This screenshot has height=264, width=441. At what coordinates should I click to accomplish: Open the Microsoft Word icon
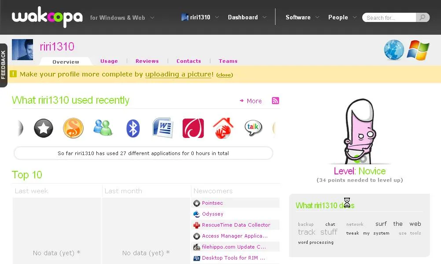(163, 128)
